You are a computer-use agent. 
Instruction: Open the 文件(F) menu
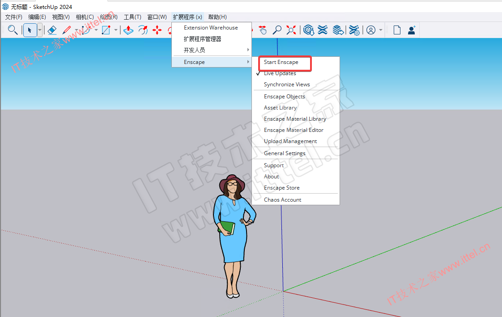tap(14, 17)
